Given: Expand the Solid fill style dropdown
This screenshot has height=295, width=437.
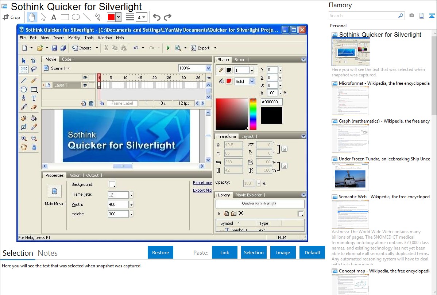Looking at the screenshot, I should (x=252, y=81).
